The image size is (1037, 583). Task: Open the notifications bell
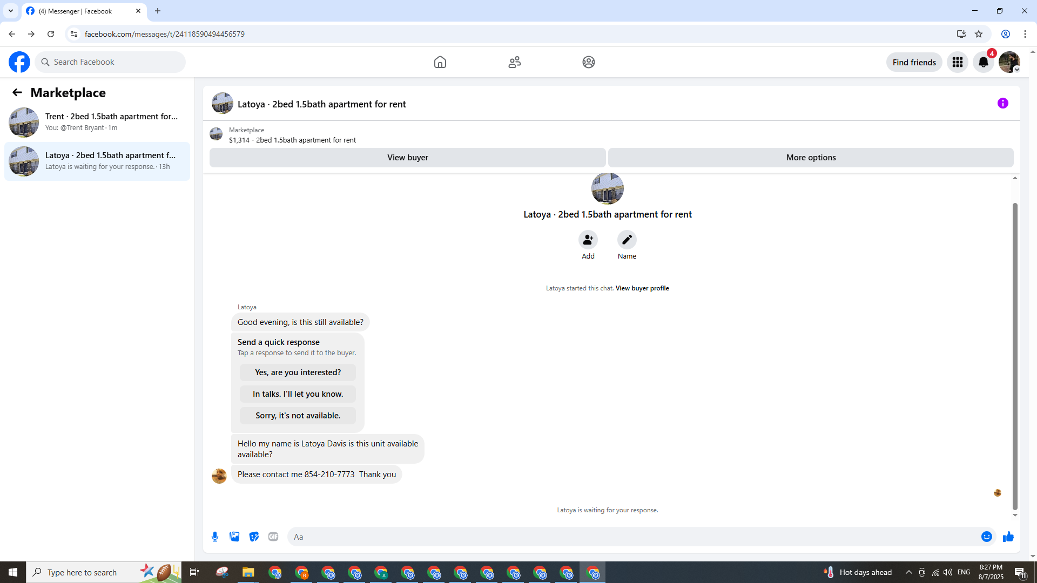(984, 62)
